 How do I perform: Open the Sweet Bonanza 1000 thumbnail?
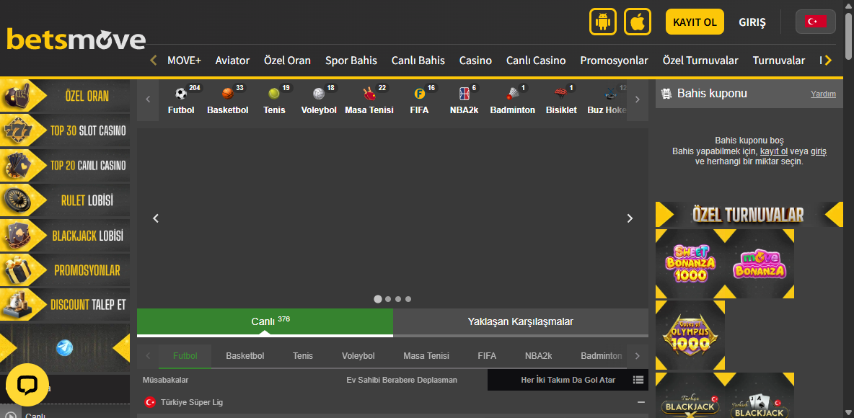click(690, 264)
